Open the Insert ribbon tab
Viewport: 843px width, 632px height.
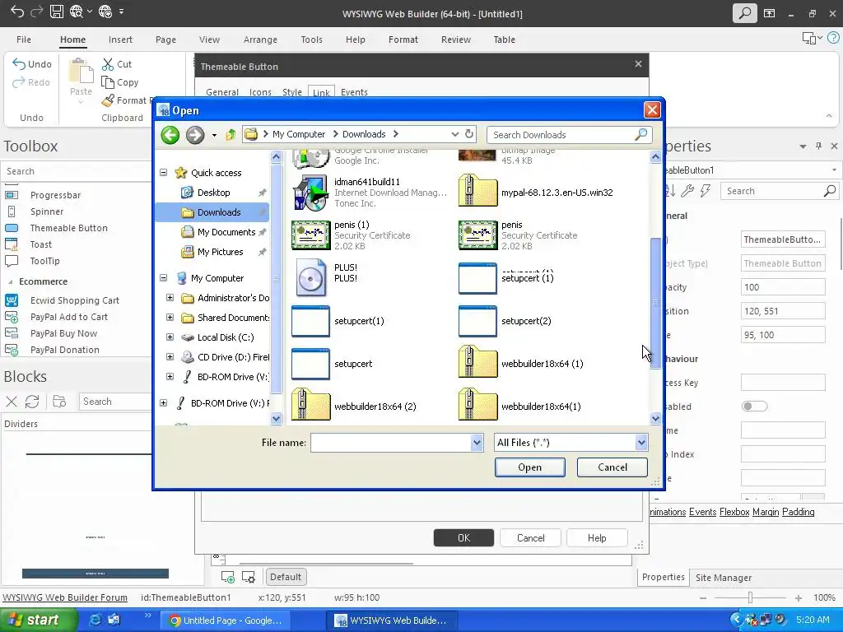[x=120, y=39]
